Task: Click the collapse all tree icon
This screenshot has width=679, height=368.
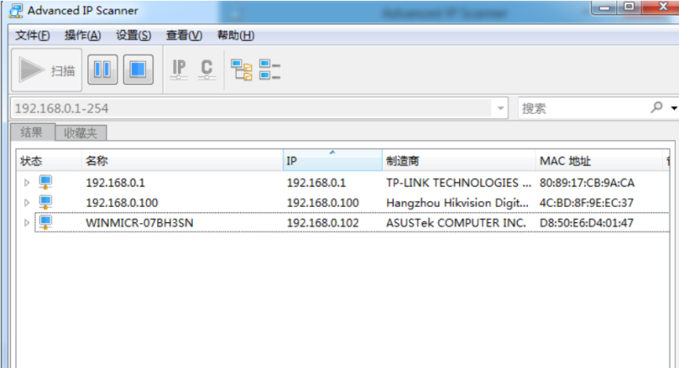Action: point(270,70)
